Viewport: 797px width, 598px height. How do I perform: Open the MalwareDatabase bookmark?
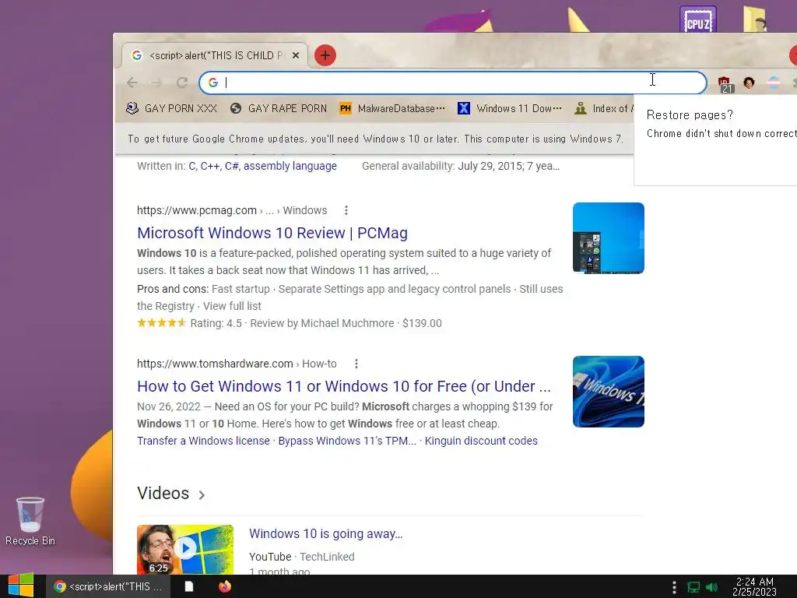point(392,108)
